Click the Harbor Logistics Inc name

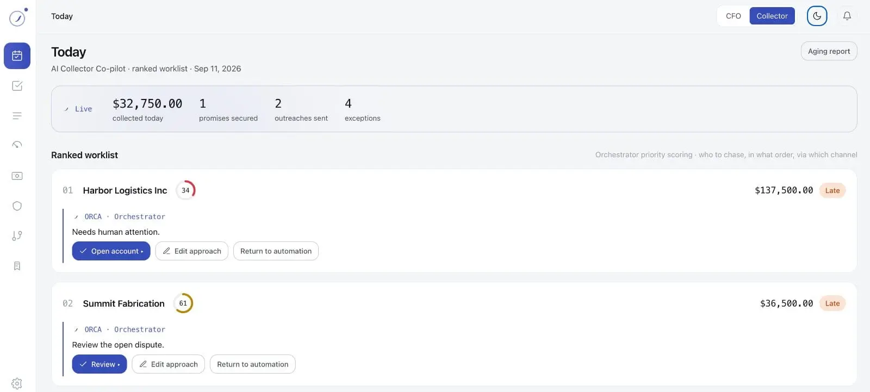(x=125, y=190)
